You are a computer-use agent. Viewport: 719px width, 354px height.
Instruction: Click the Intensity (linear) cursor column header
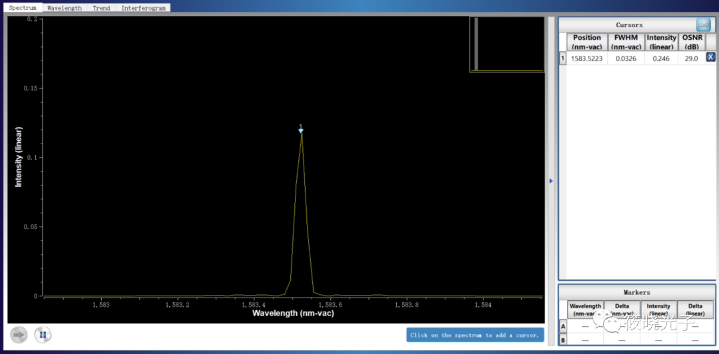(660, 42)
